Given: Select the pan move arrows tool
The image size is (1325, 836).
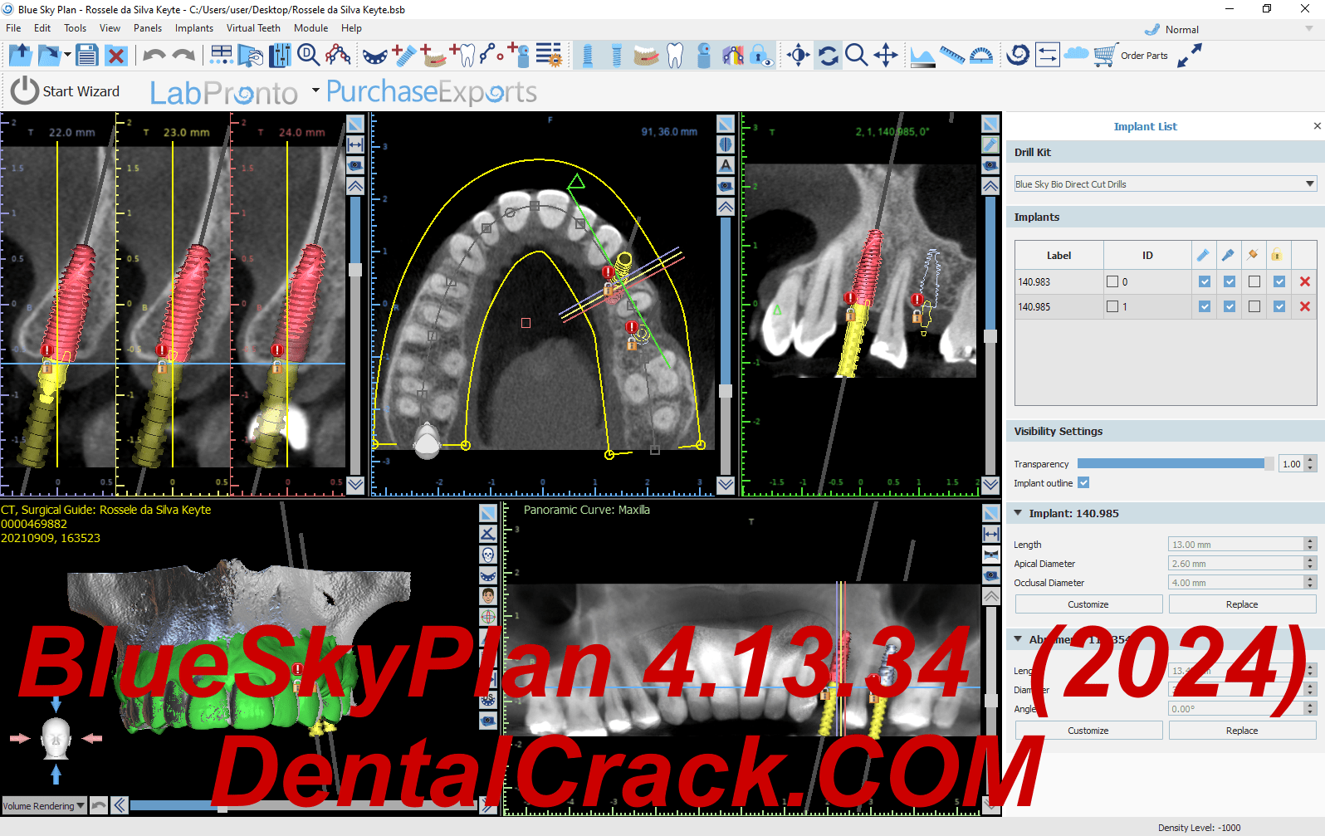Looking at the screenshot, I should click(x=886, y=56).
